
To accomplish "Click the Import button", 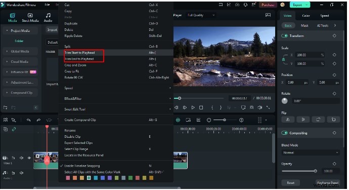I will point(52,30).
